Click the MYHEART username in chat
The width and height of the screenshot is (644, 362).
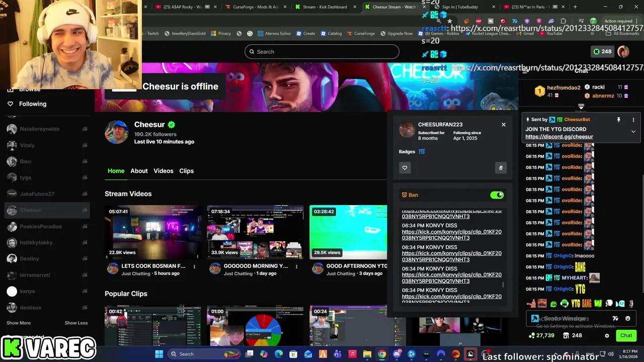click(x=574, y=278)
